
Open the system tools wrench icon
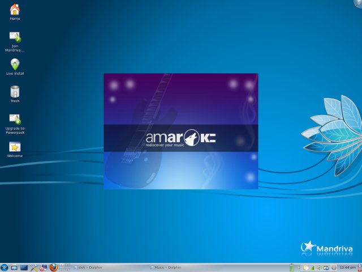click(34, 267)
